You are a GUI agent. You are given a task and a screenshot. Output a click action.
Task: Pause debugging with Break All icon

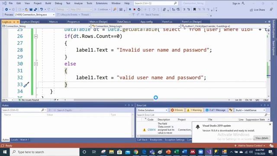coord(130,10)
